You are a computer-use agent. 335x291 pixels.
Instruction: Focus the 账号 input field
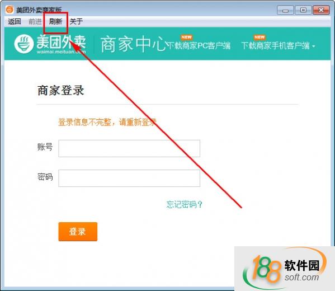click(129, 148)
